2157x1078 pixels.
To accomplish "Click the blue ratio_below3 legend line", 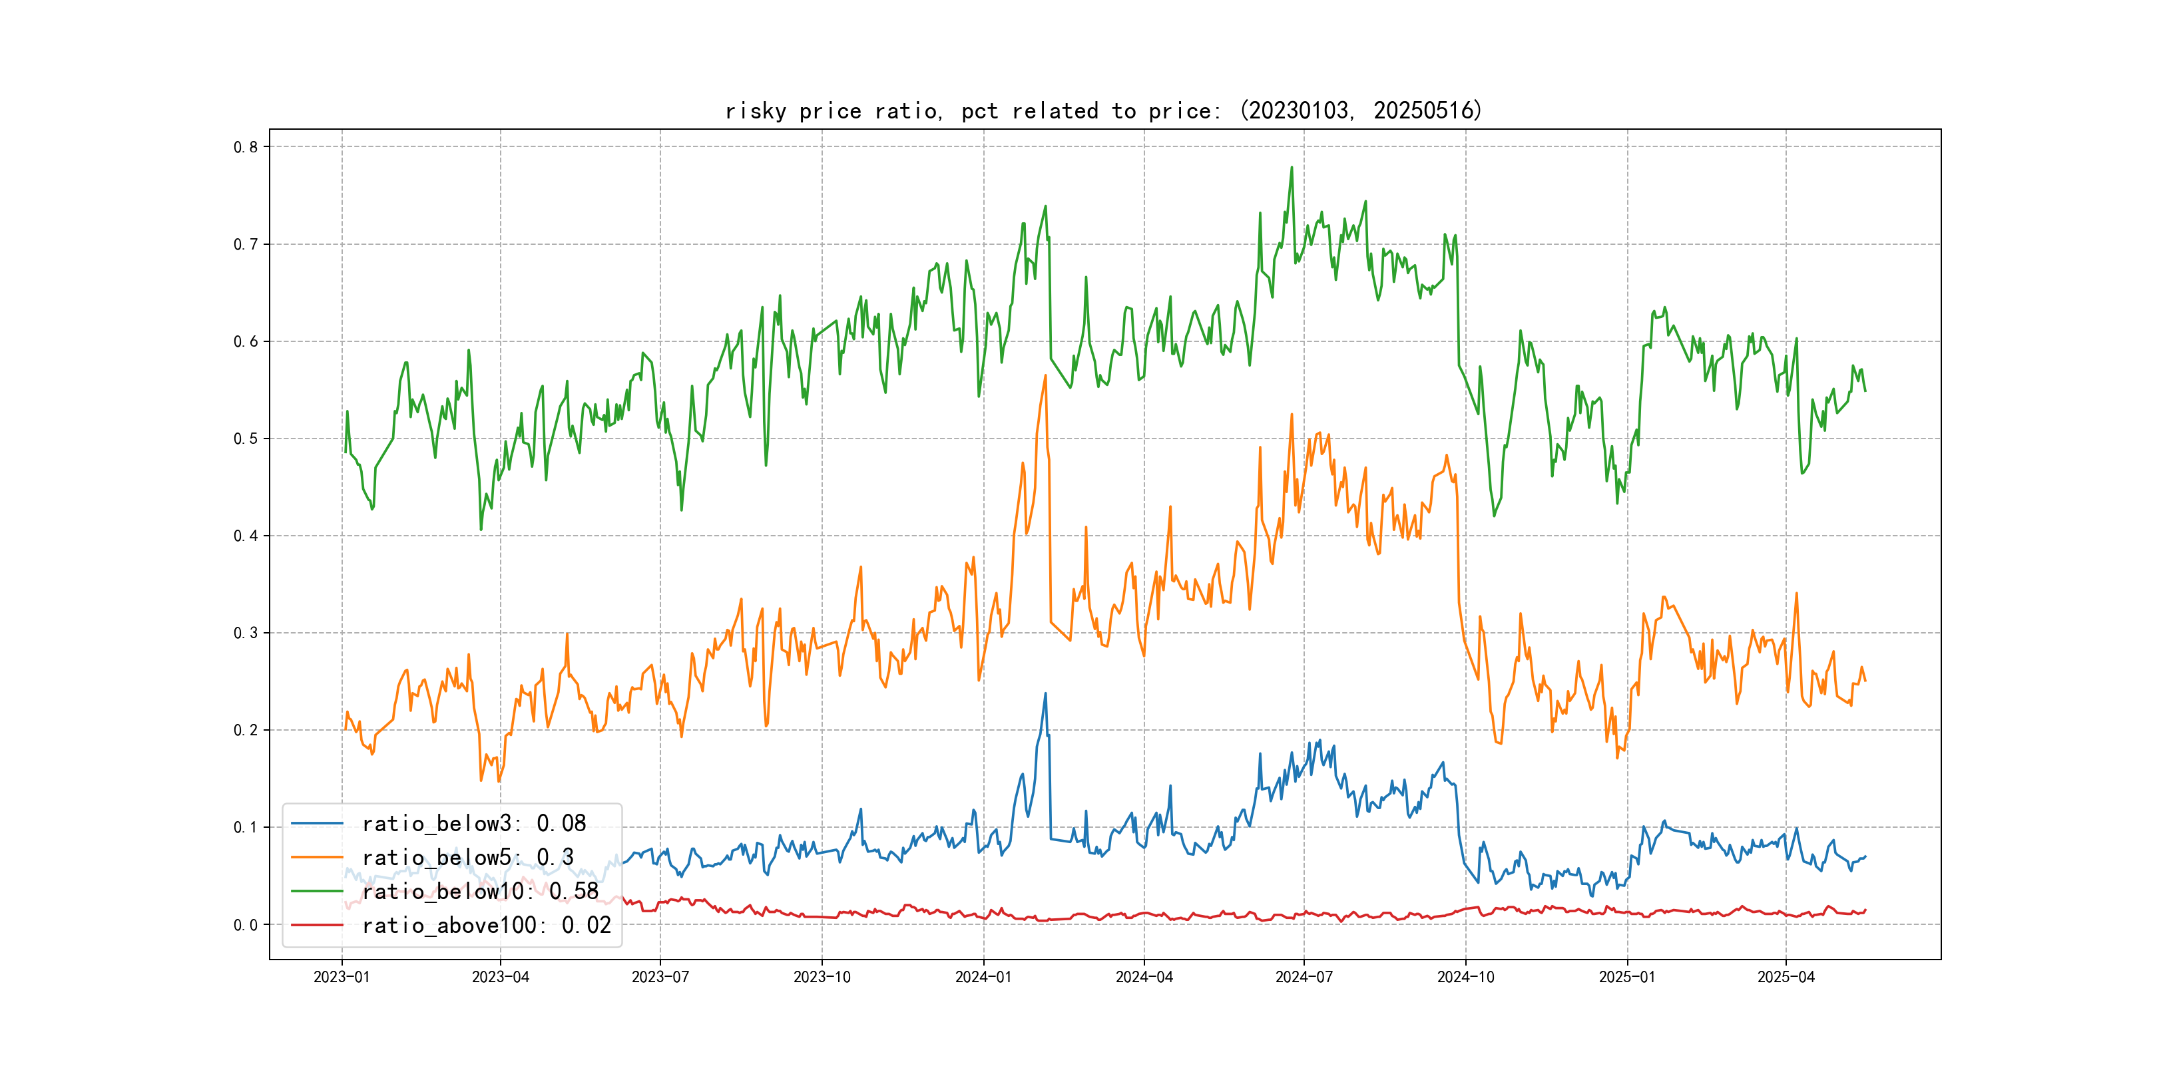I will click(x=316, y=824).
